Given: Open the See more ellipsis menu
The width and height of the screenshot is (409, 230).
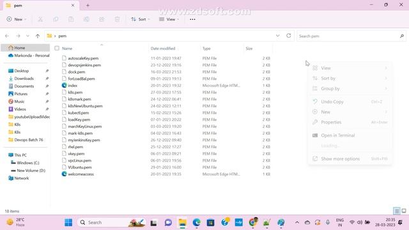Looking at the screenshot, I should click(192, 19).
